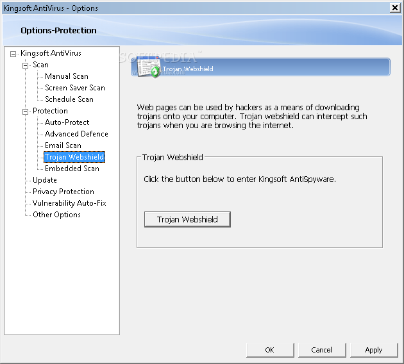Screen dimensions: 404x364
Task: Click the AntiSpyware instruction text
Action: click(x=240, y=179)
